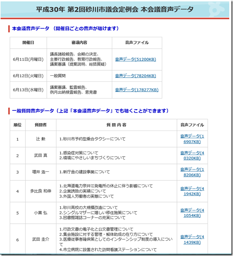Click the text 行政文書の電子化と公文書管理について
The width and height of the screenshot is (233, 256).
pyautogui.click(x=98, y=229)
